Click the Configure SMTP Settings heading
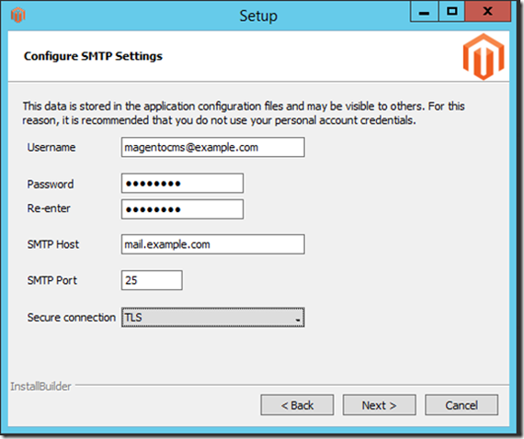 pos(93,56)
